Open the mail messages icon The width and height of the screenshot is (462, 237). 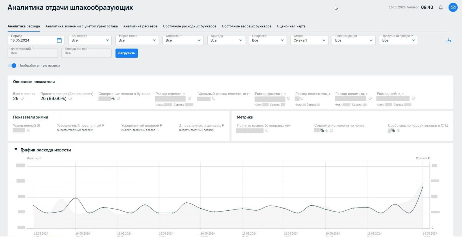click(453, 7)
